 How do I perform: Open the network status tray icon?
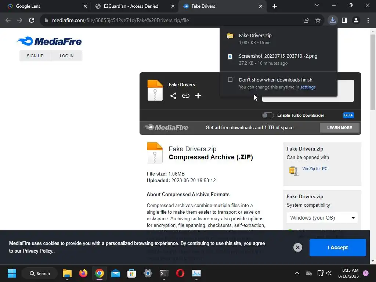[320, 273]
